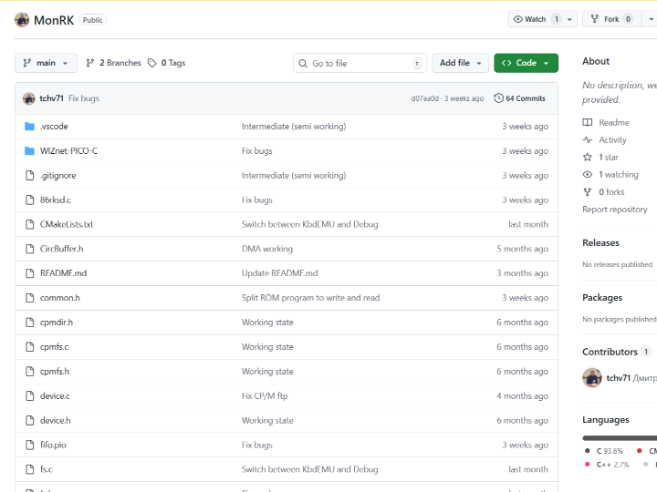657x492 pixels.
Task: Open the 2 Branches link
Action: coord(114,63)
